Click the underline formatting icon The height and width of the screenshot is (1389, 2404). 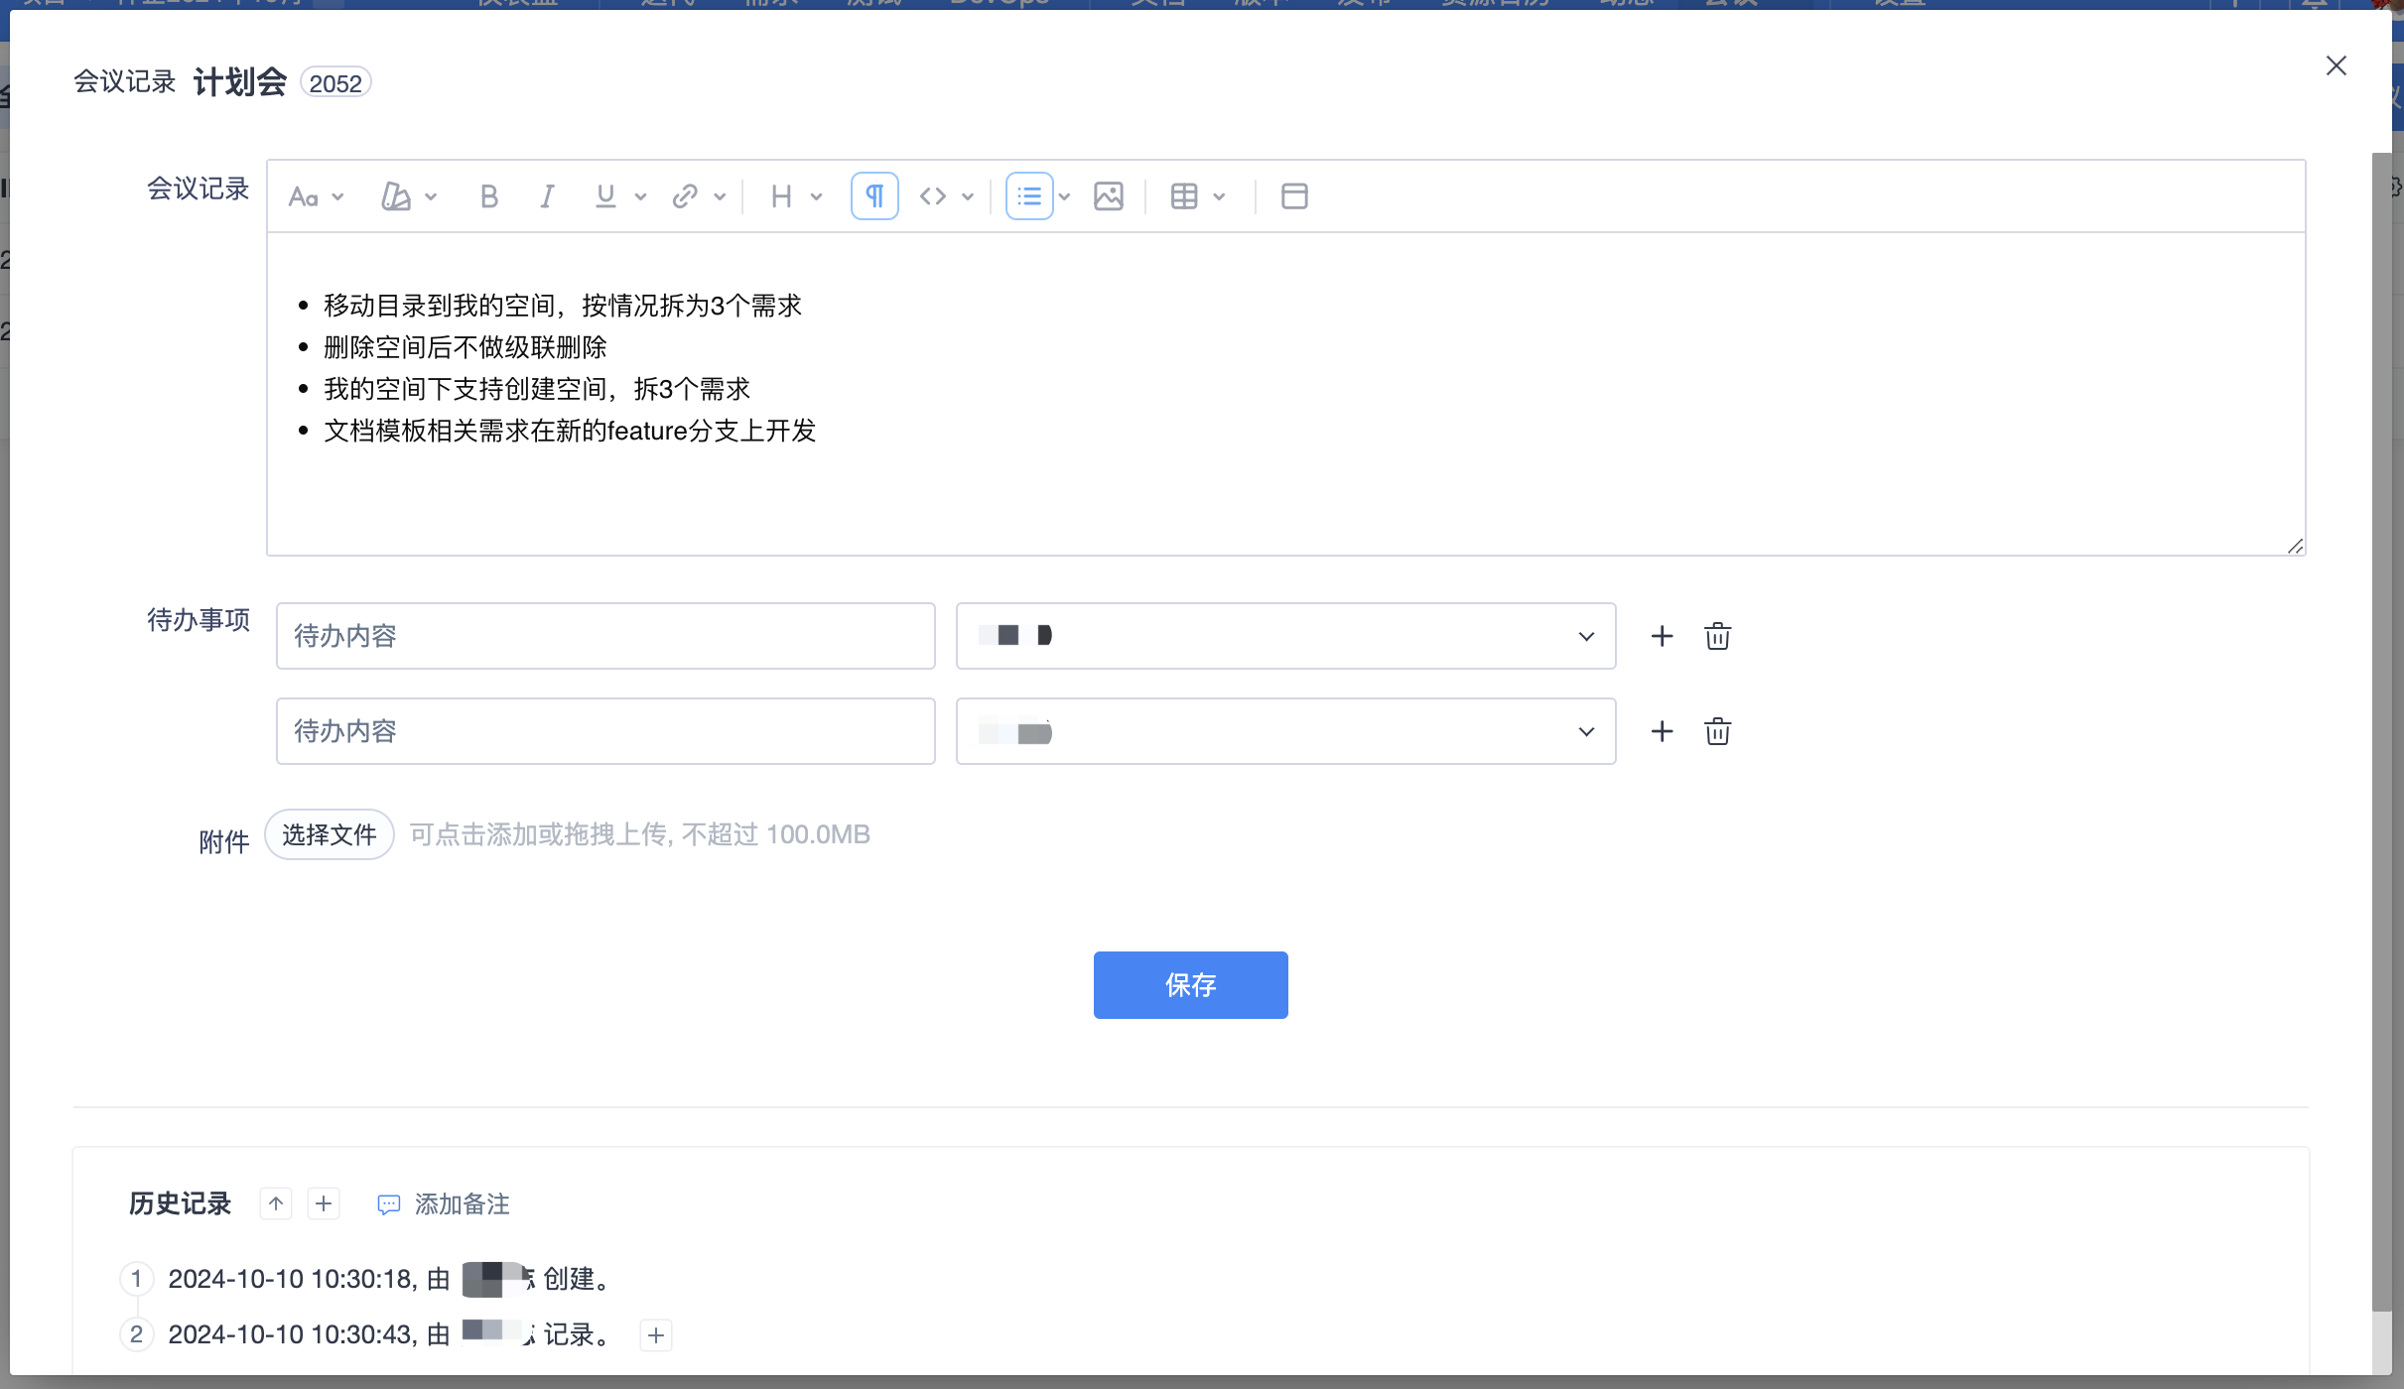[x=605, y=196]
